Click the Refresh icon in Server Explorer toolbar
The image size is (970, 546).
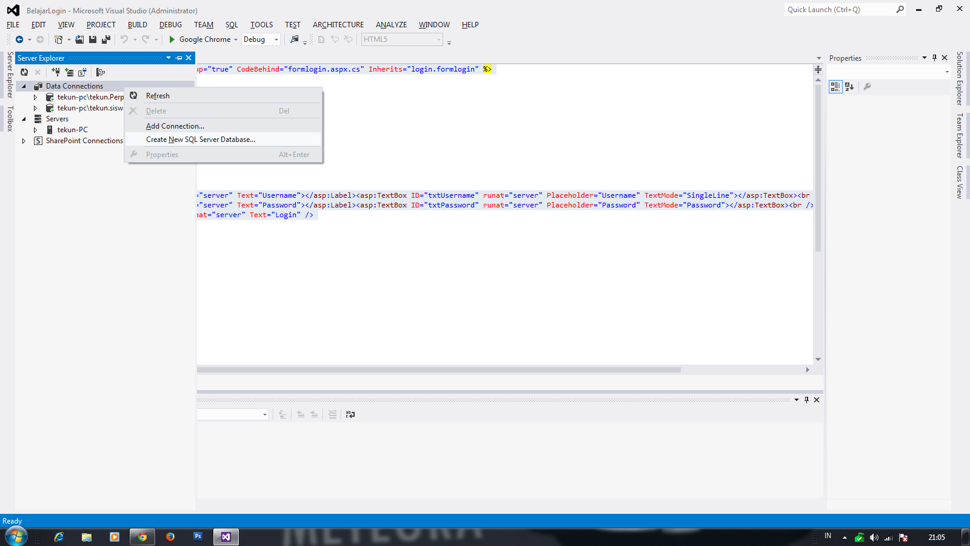click(x=24, y=72)
